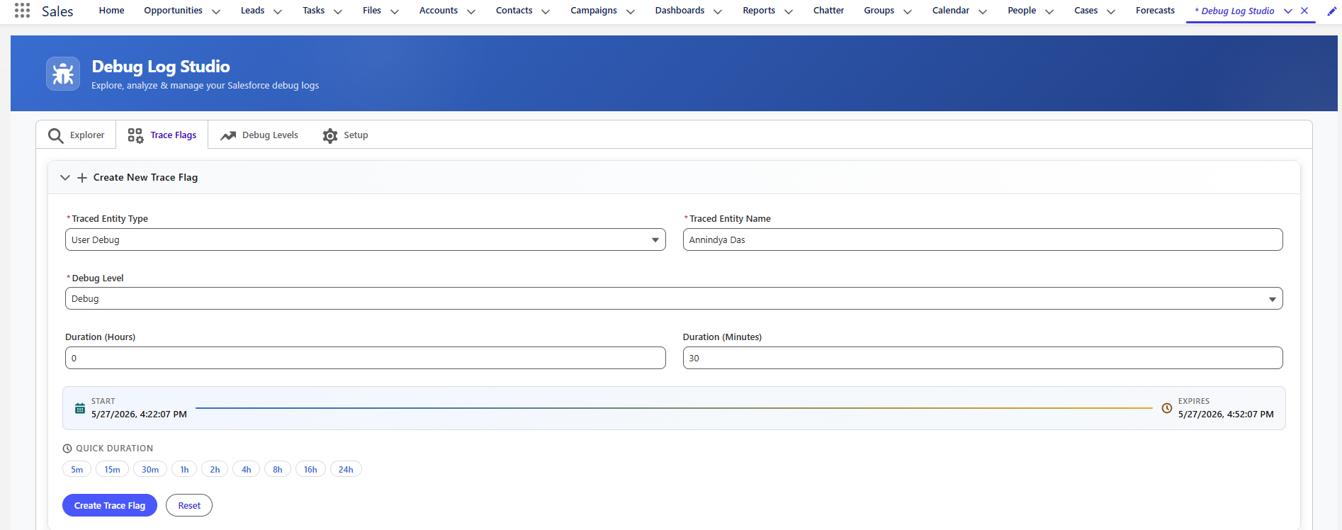Open the Chatter tab

[828, 11]
